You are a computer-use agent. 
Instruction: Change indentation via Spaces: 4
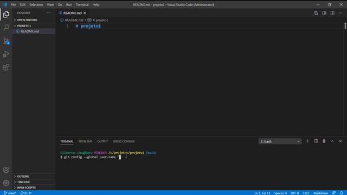280,193
